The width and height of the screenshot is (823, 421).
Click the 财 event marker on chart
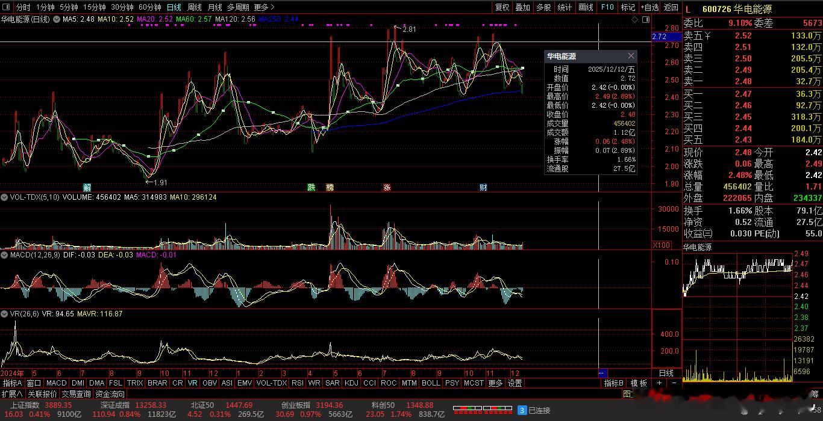tap(483, 187)
